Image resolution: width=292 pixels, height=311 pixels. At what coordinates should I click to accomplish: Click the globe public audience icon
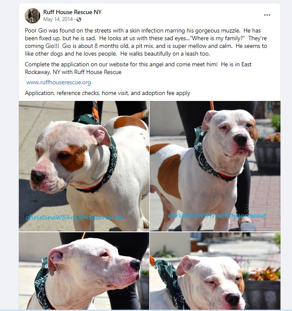79,19
